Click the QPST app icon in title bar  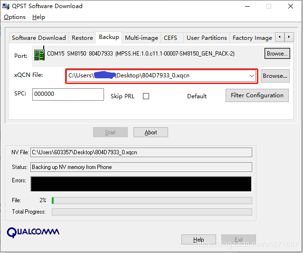(6, 6)
